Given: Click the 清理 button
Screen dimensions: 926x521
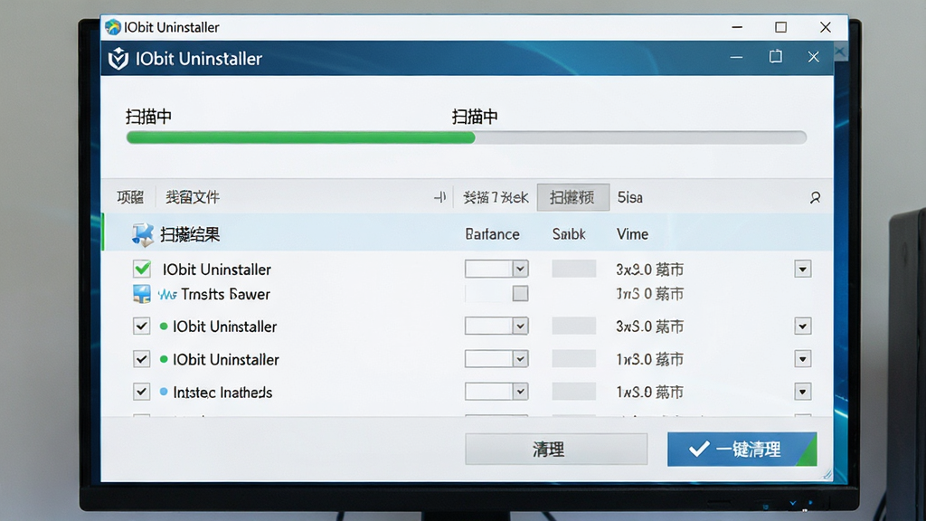Looking at the screenshot, I should tap(556, 450).
